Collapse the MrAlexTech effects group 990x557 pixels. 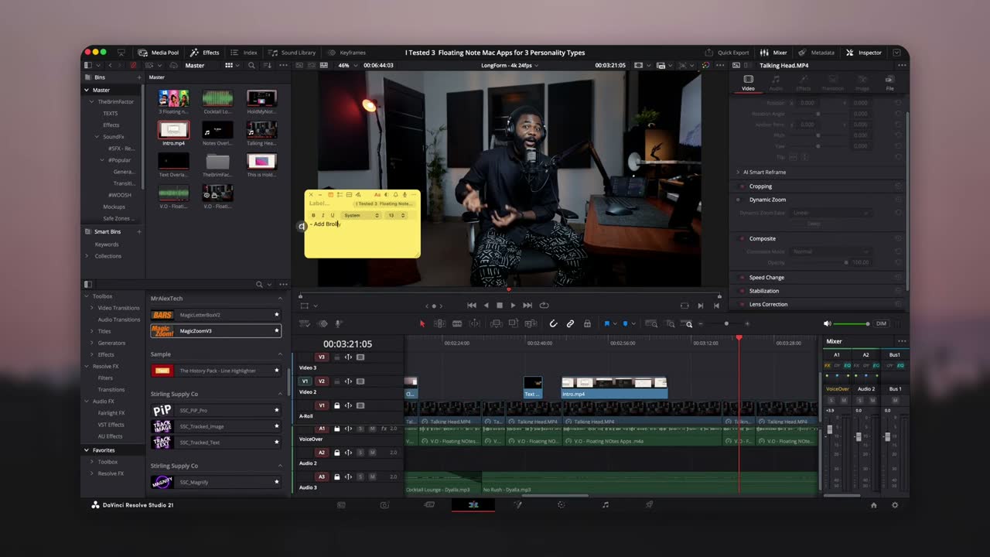(x=280, y=299)
